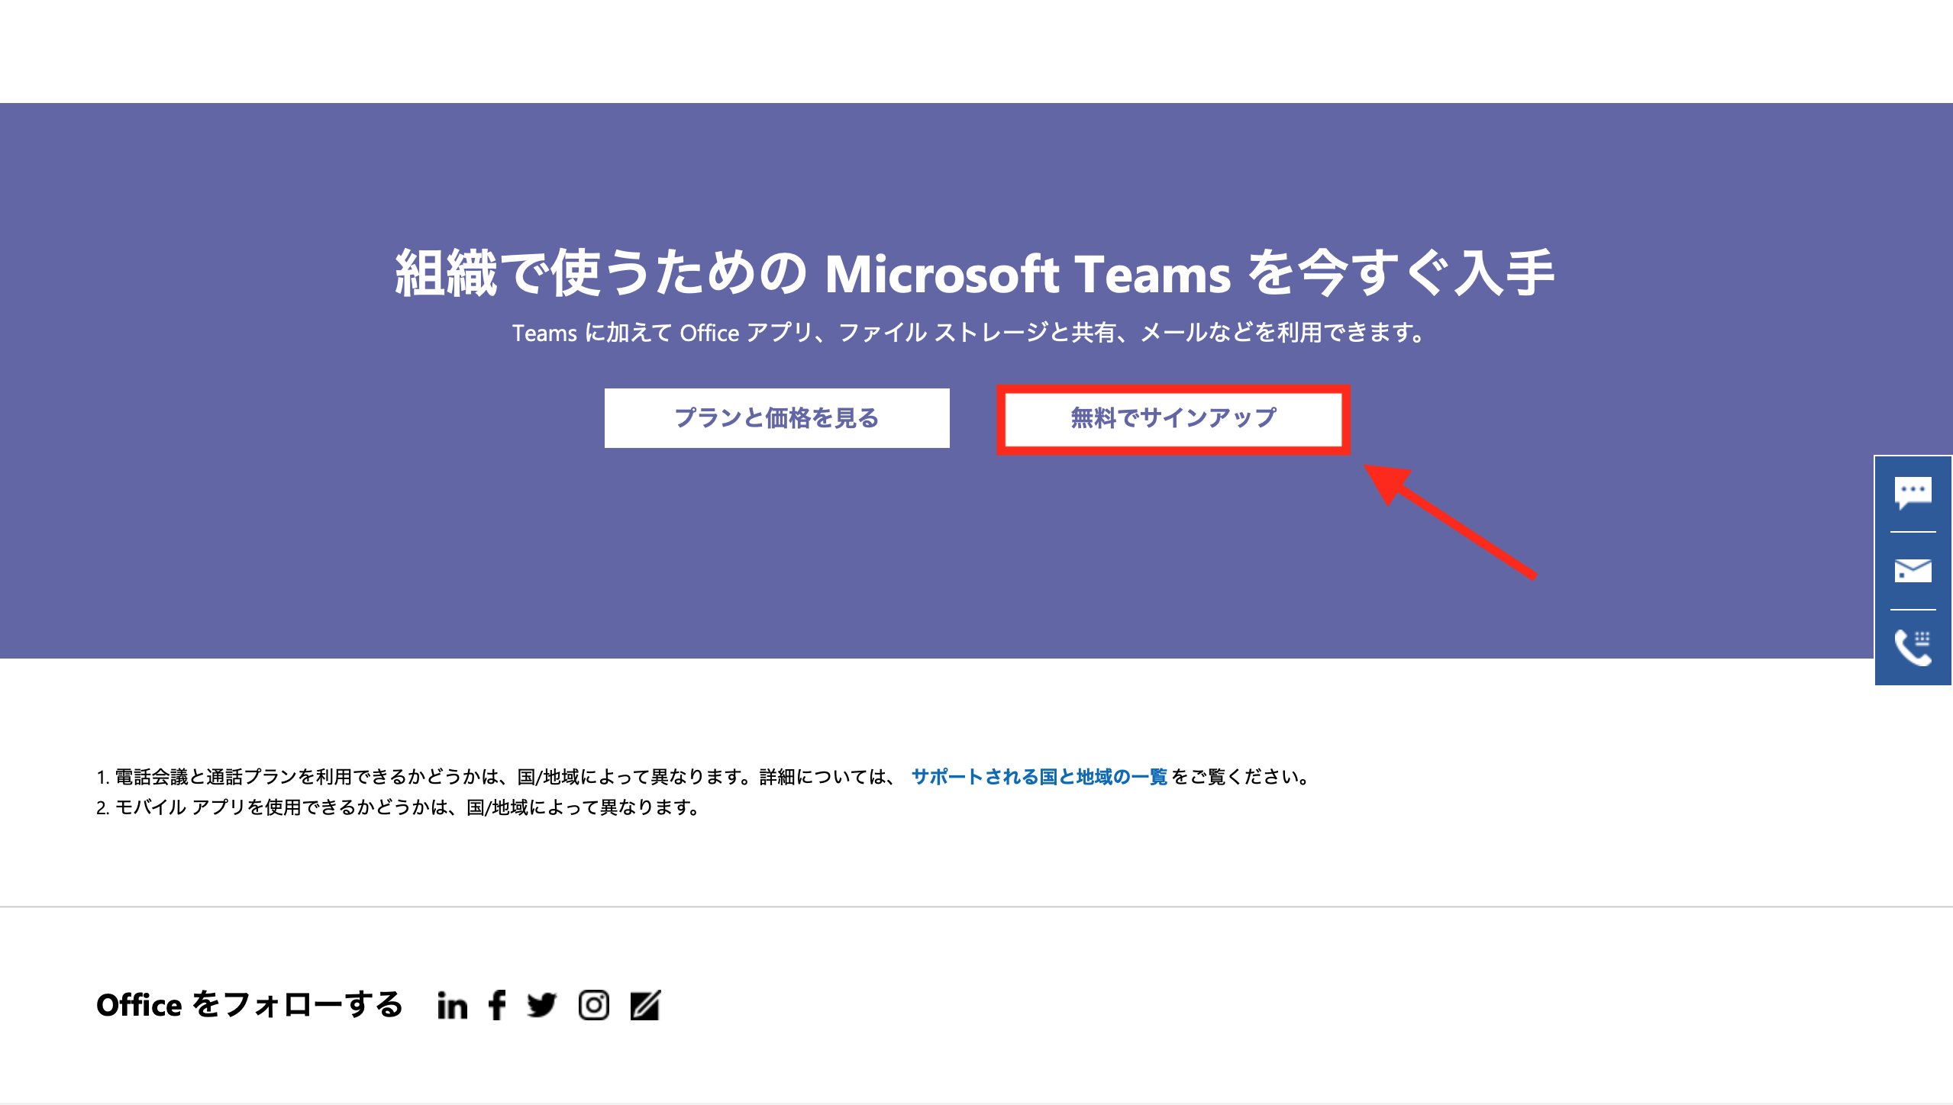Open Office Instagram icon
The height and width of the screenshot is (1105, 1953).
[593, 1006]
